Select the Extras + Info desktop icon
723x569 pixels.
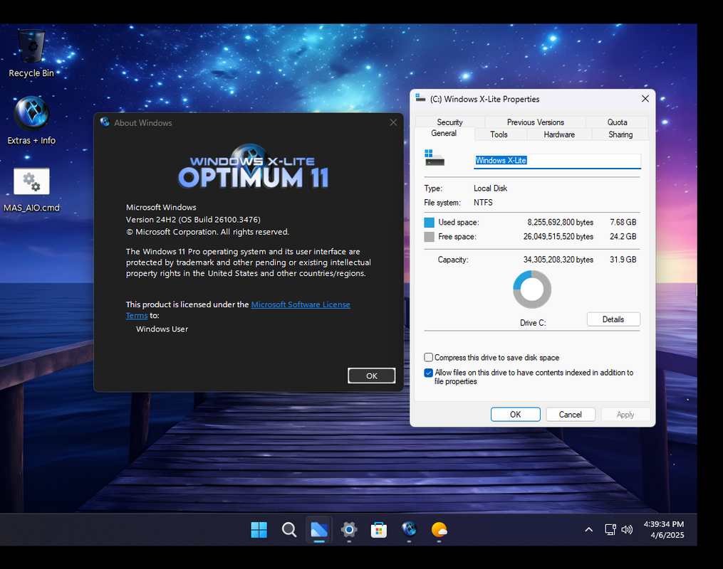pos(31,120)
